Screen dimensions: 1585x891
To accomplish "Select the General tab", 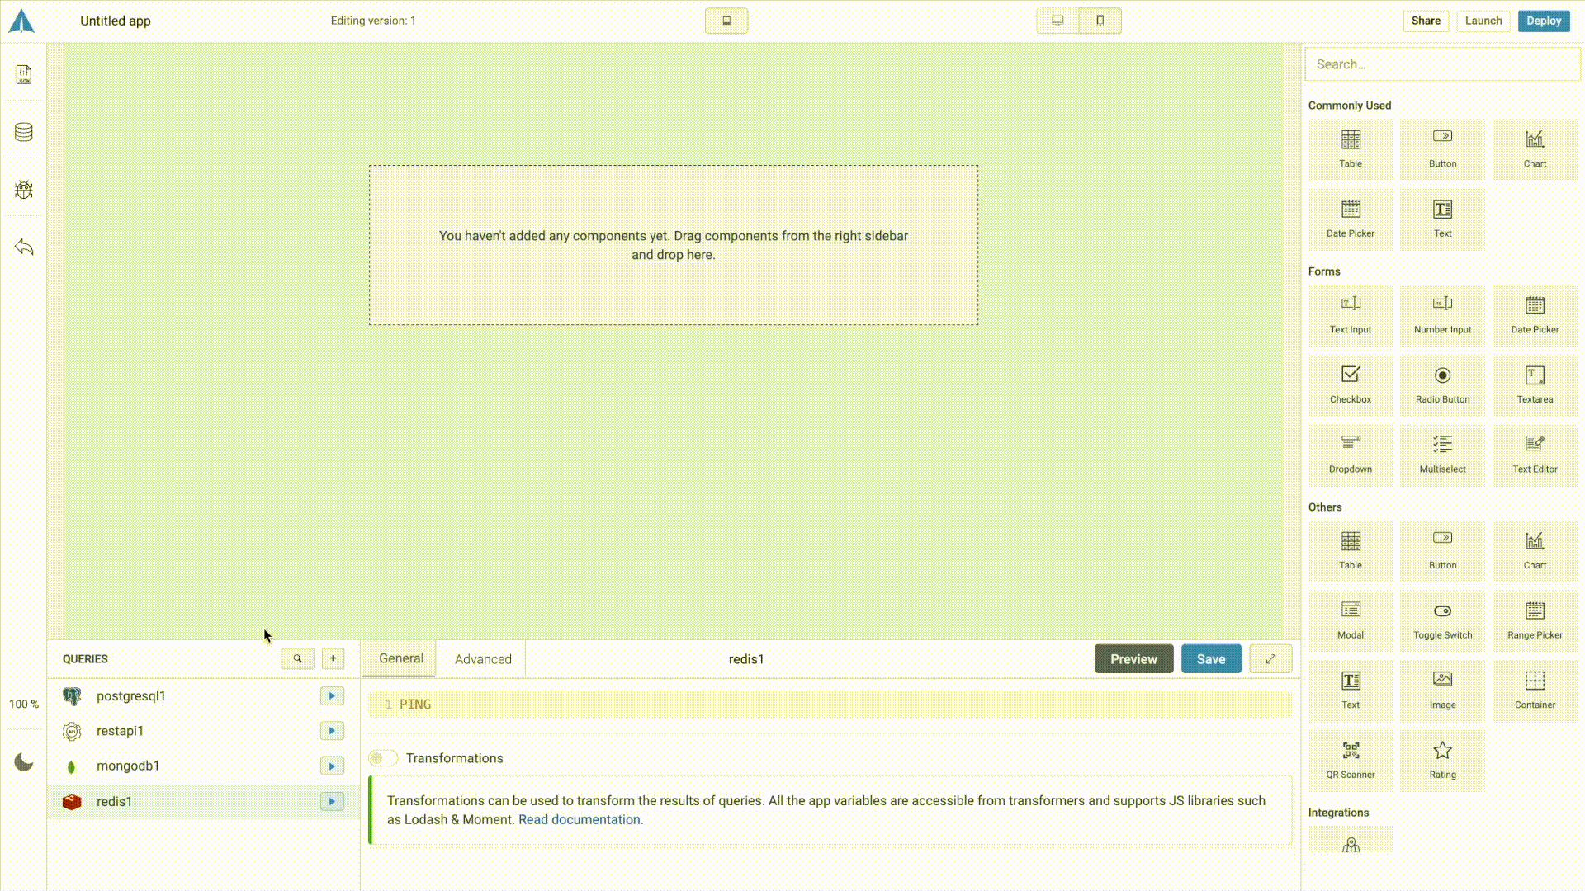I will pyautogui.click(x=401, y=658).
